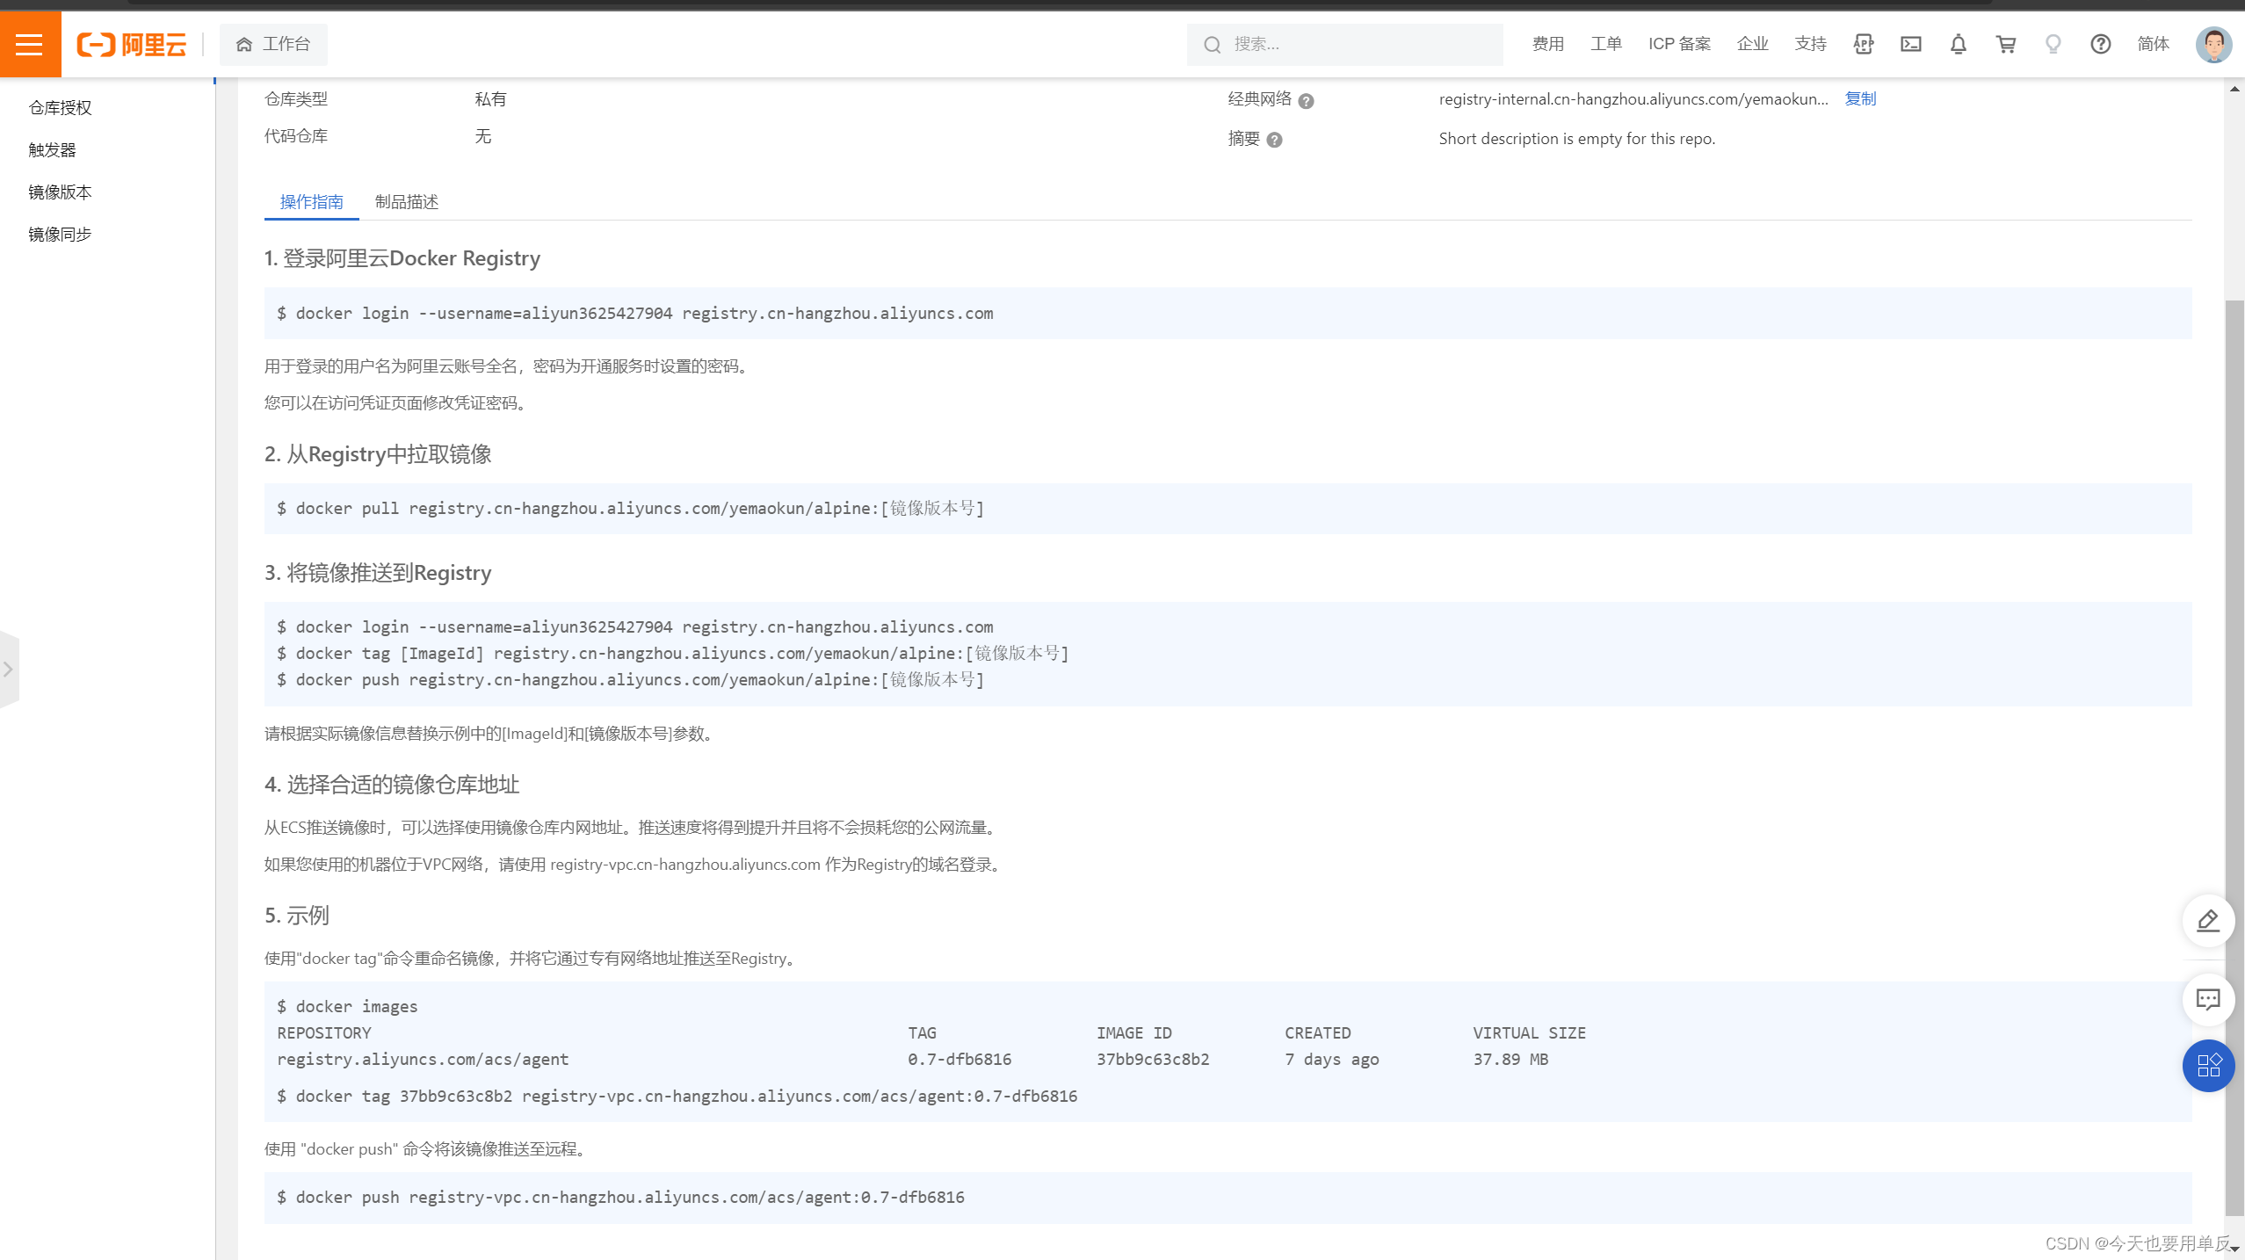The image size is (2245, 1260).
Task: Click the help question mark icon
Action: point(2100,44)
